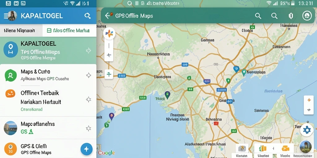The width and height of the screenshot is (317, 158).
Task: Tap the blue location pin icon for KAPALTOGEL
Action: click(x=11, y=50)
